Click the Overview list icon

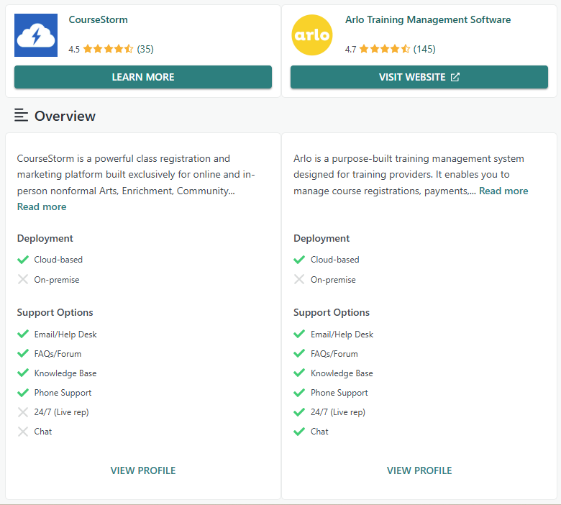pos(22,116)
